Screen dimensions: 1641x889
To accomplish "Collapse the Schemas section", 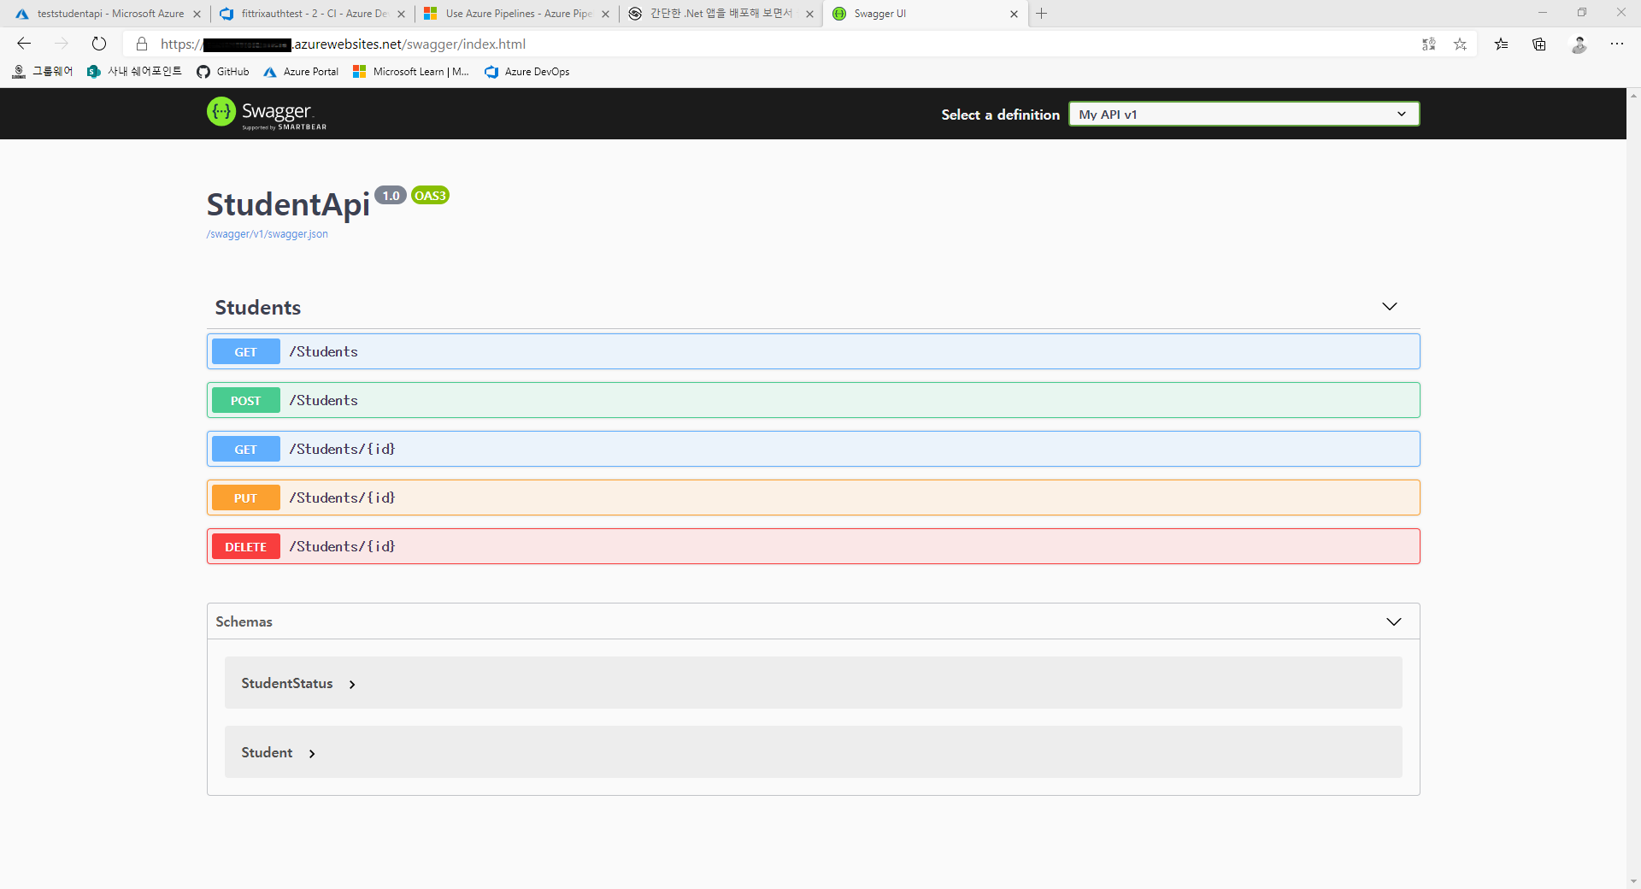I will tap(1393, 621).
